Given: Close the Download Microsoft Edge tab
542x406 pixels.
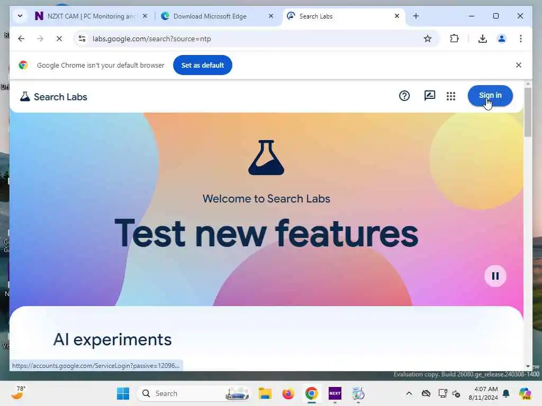Looking at the screenshot, I should (271, 16).
